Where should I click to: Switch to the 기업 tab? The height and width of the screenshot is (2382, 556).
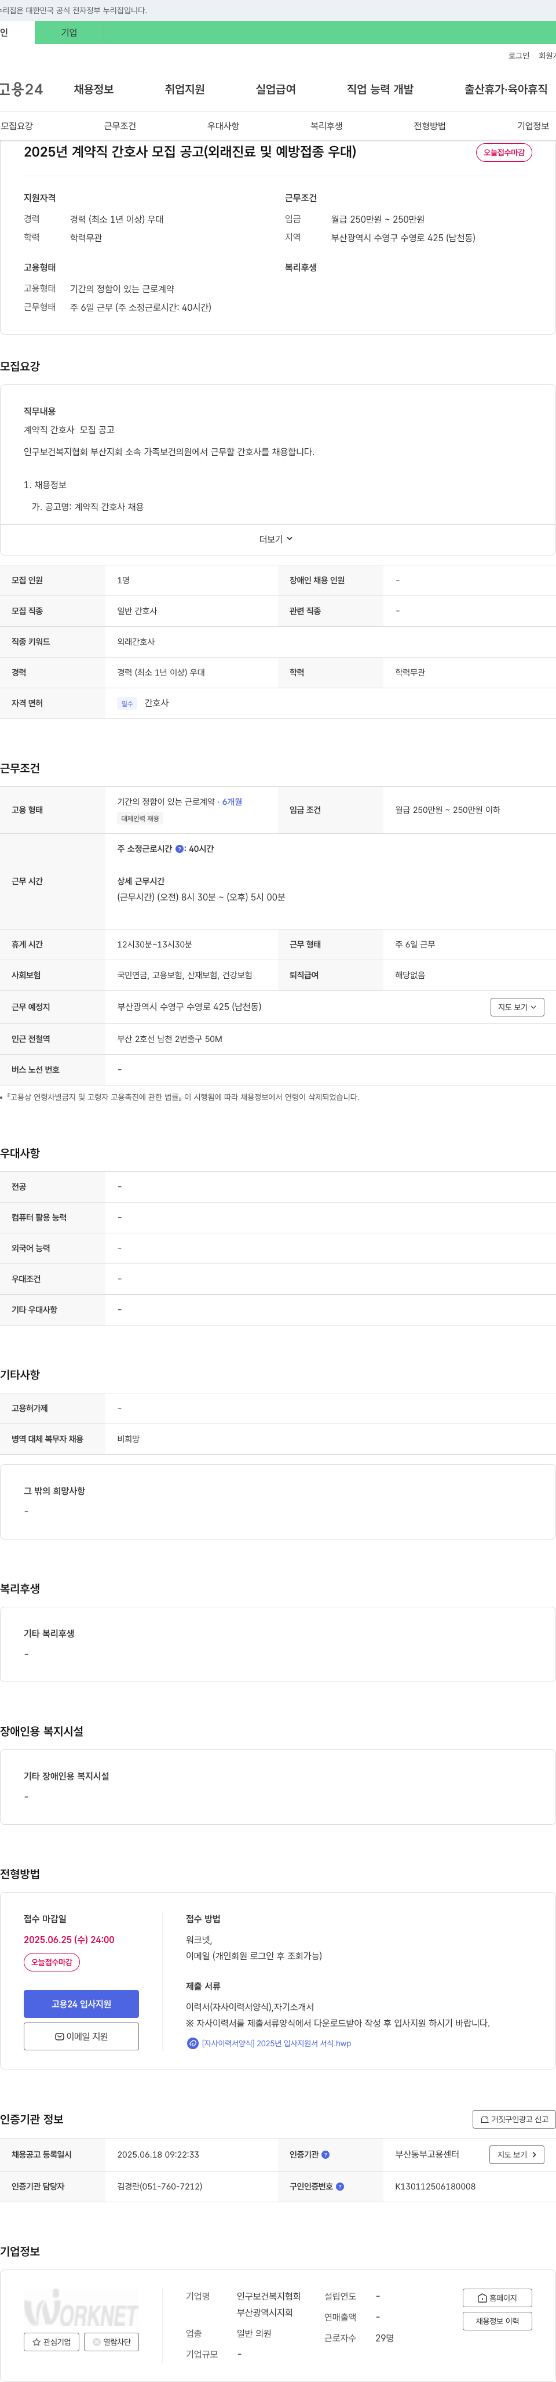pos(69,32)
